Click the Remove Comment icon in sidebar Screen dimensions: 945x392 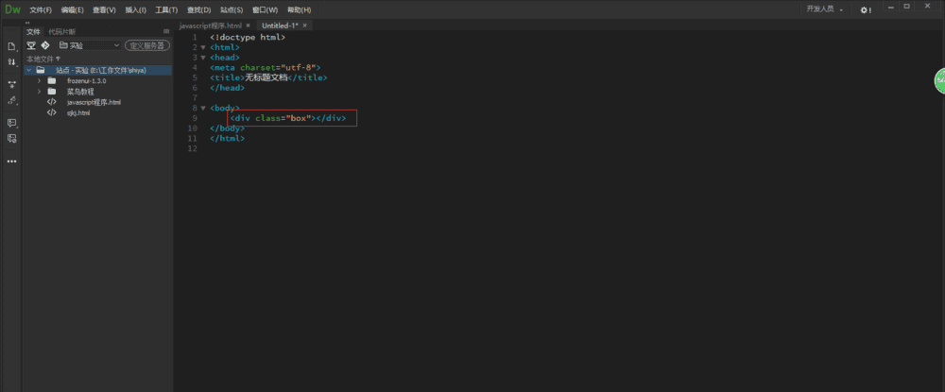[12, 138]
